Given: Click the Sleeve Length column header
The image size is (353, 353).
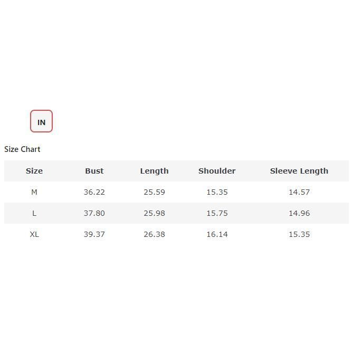Looking at the screenshot, I should click(299, 171).
